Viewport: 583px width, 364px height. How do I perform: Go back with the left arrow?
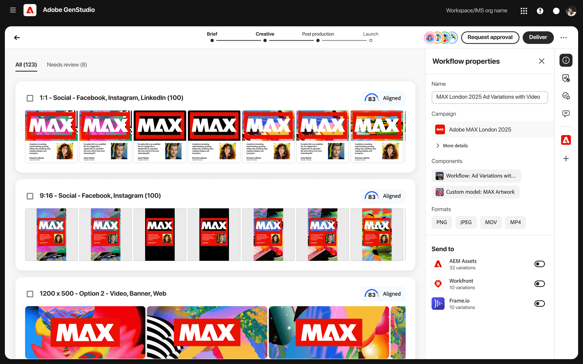pyautogui.click(x=17, y=38)
